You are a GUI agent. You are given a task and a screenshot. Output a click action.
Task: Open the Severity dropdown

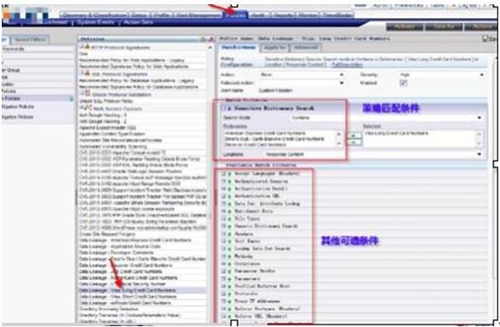coord(442,74)
